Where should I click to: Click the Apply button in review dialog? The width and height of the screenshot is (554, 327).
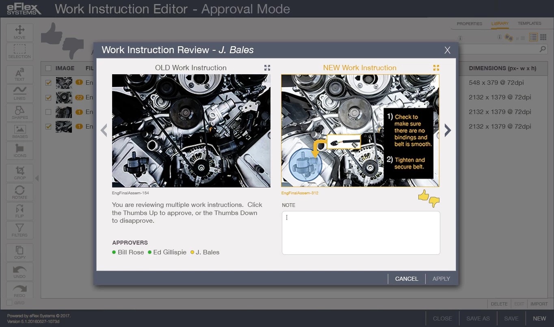tap(441, 279)
